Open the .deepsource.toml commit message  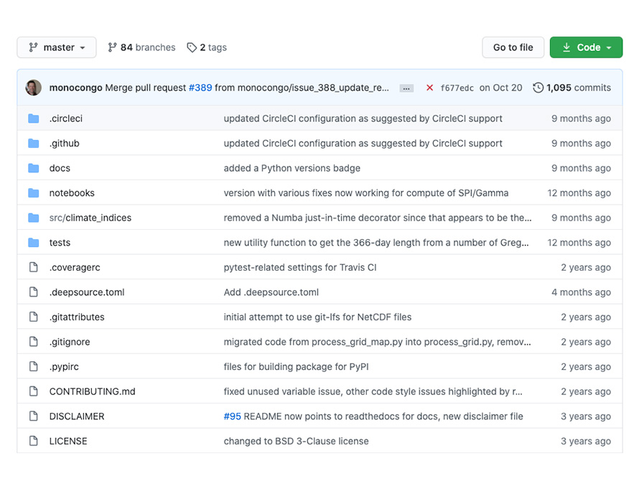pos(271,292)
